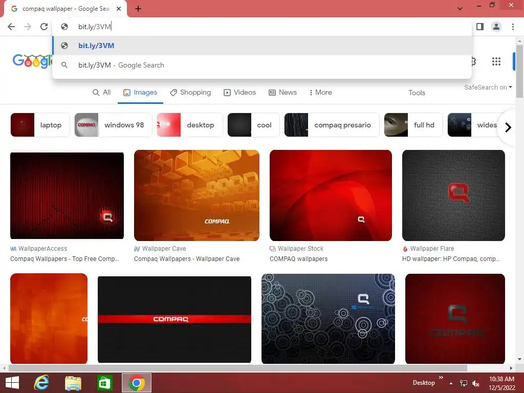Show more filter chips with arrow
Screen dimensions: 524x393
point(508,127)
